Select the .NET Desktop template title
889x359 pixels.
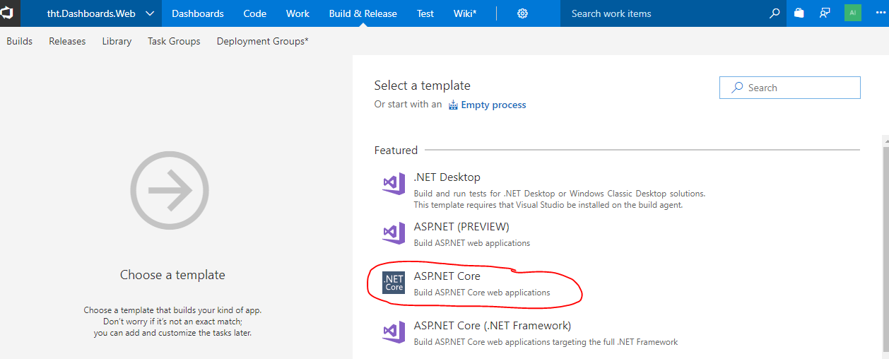(x=447, y=177)
